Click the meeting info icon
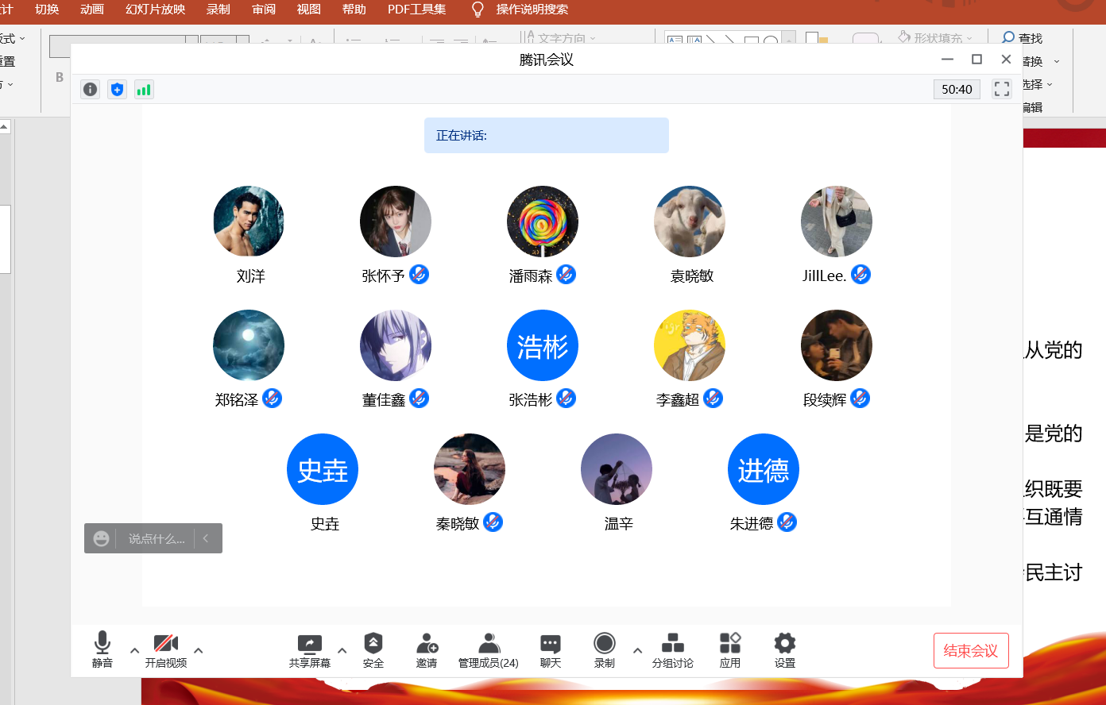The image size is (1106, 705). pos(90,90)
